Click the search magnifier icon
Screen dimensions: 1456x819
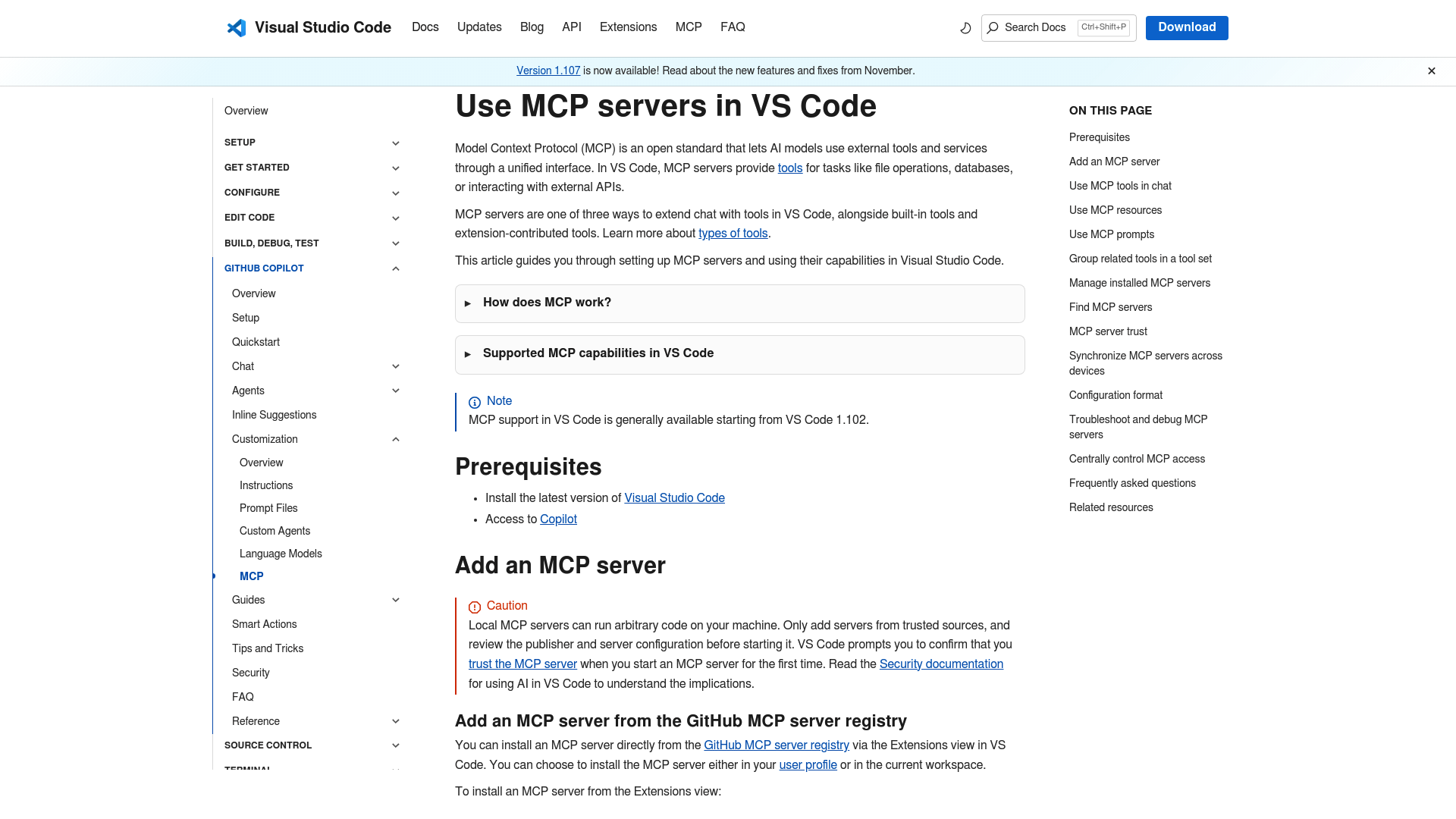[993, 28]
